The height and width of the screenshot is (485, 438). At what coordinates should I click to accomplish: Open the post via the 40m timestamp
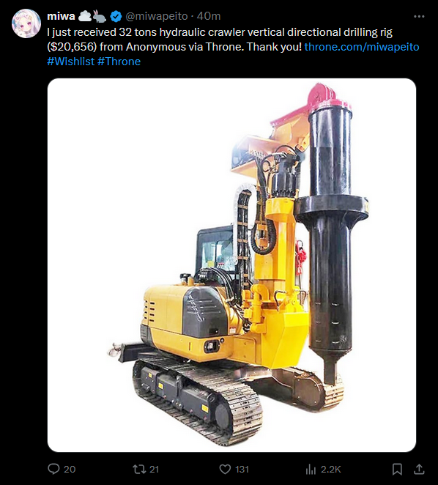coord(209,16)
